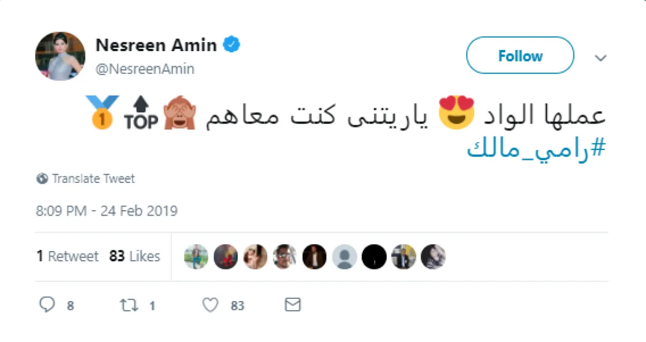Image resolution: width=646 pixels, height=342 pixels.
Task: Click the retweet arrows icon
Action: point(129,305)
